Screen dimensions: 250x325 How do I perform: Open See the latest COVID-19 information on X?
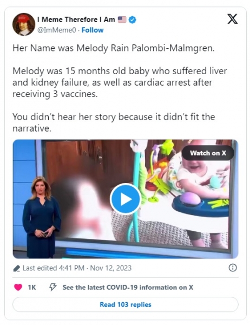128,288
